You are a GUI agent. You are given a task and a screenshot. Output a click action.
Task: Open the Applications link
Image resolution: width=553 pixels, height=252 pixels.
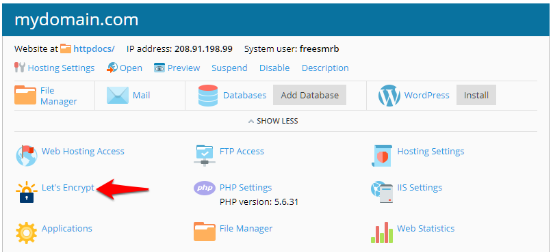tap(67, 229)
